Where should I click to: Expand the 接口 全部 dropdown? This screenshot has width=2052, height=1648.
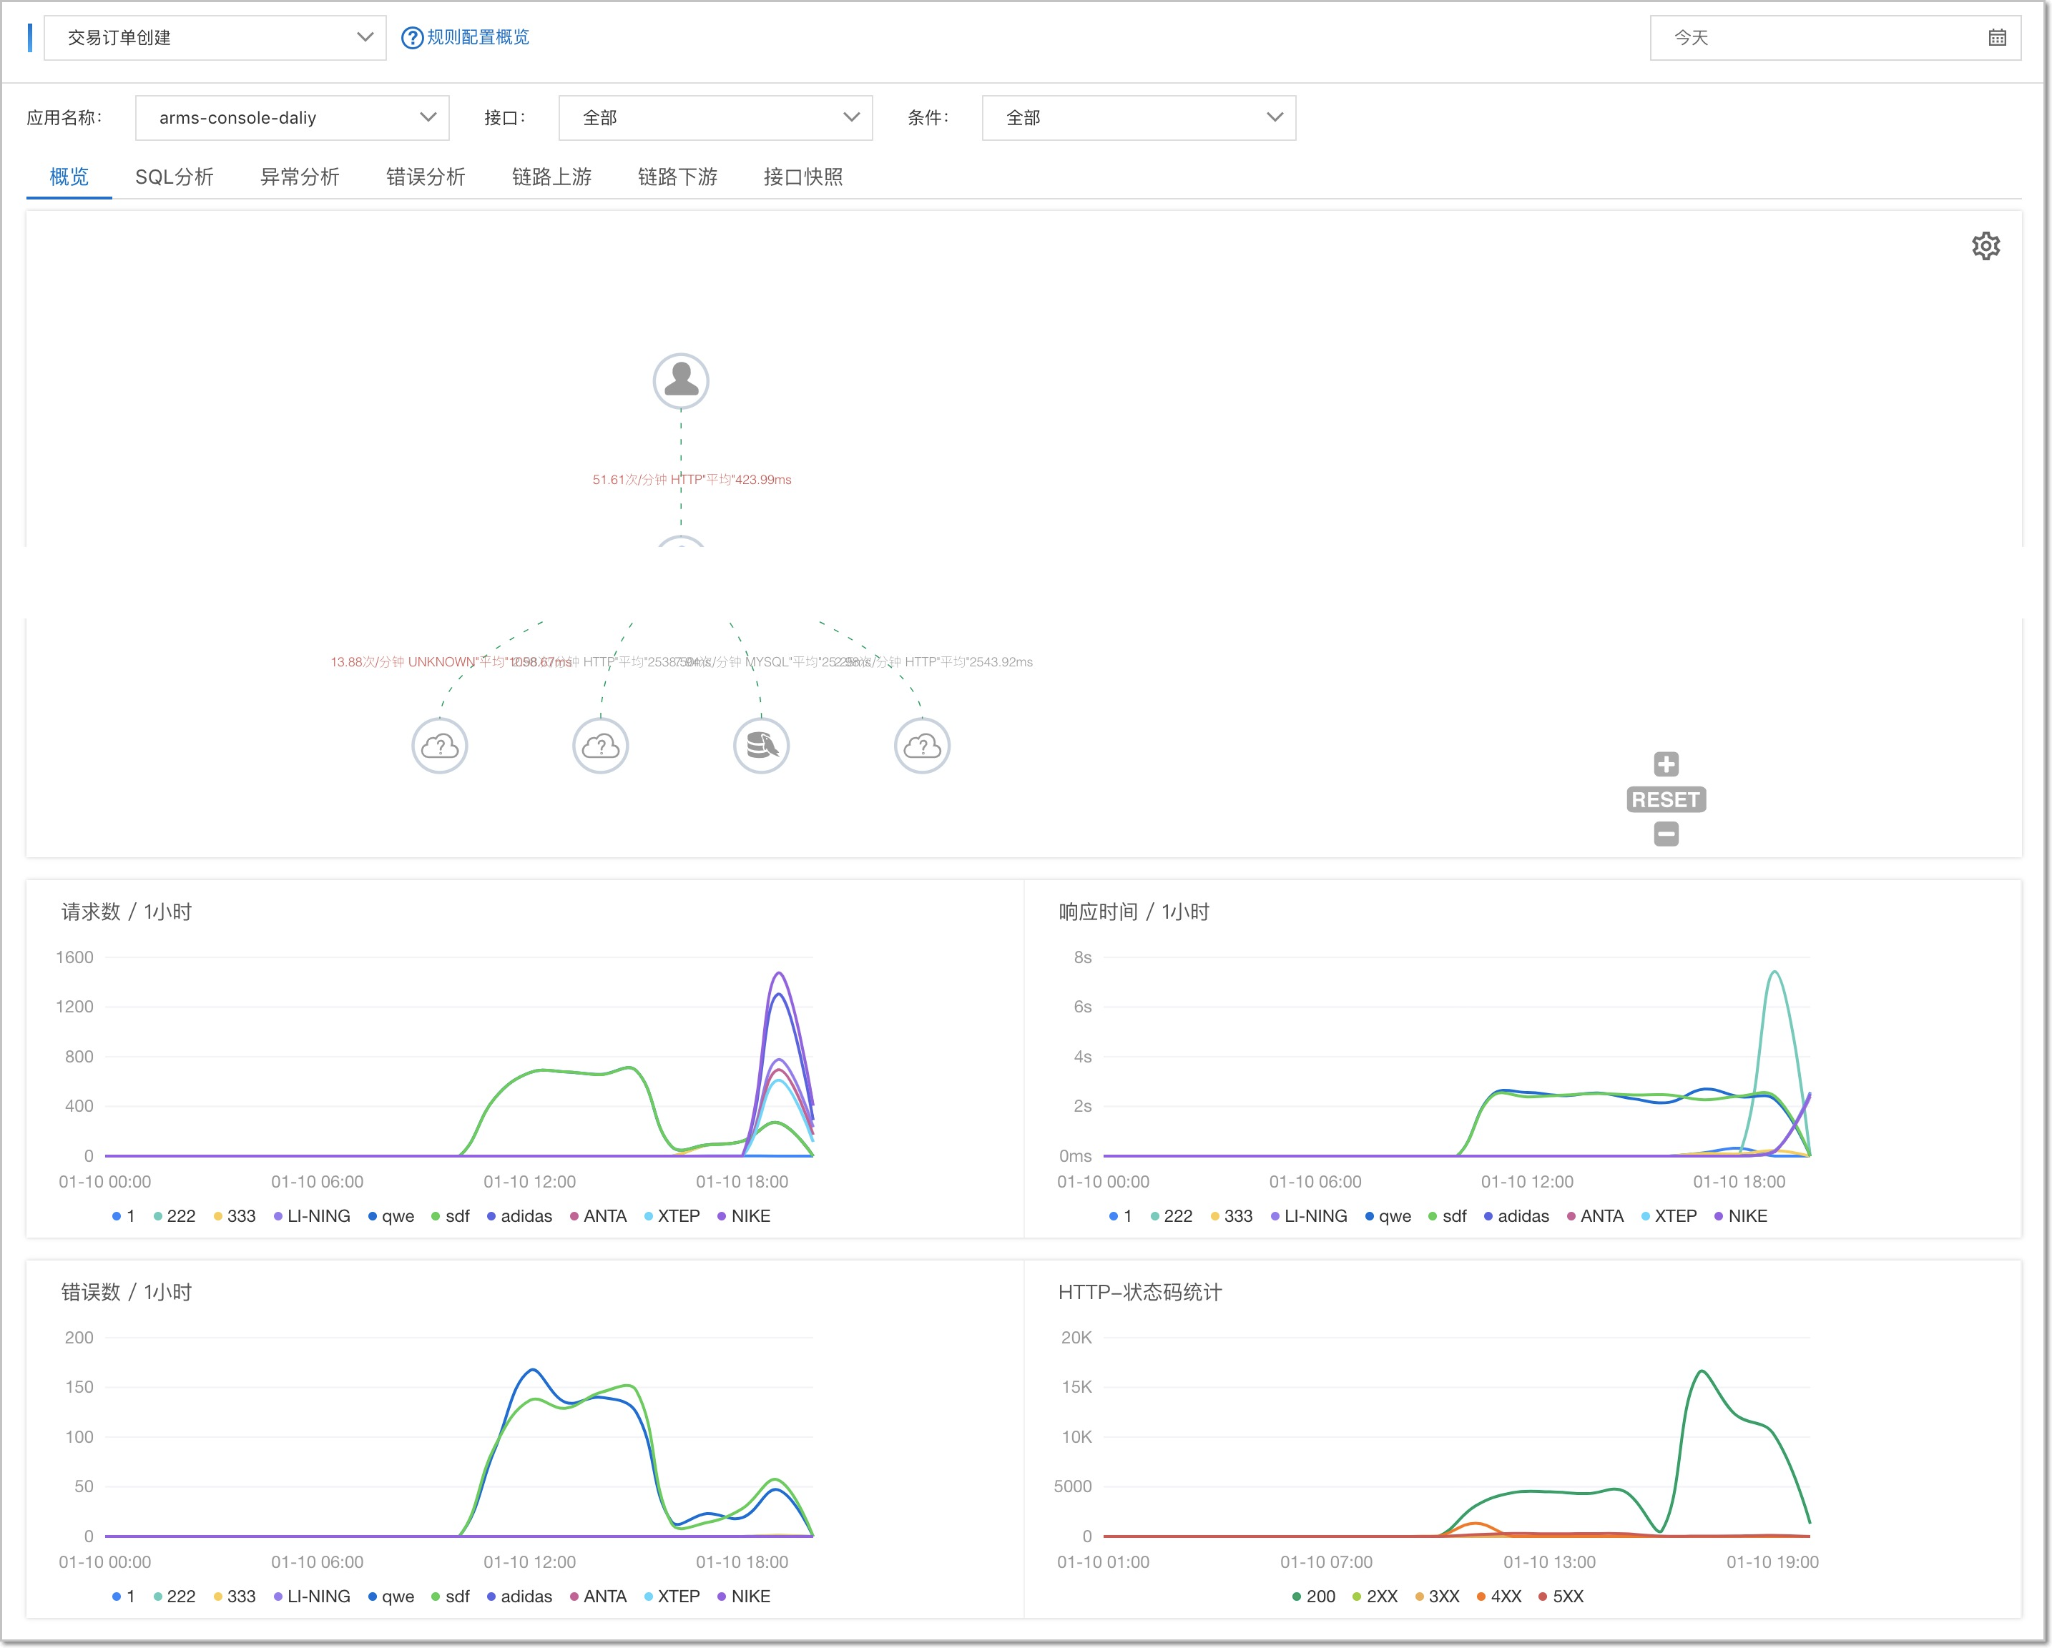pyautogui.click(x=716, y=118)
